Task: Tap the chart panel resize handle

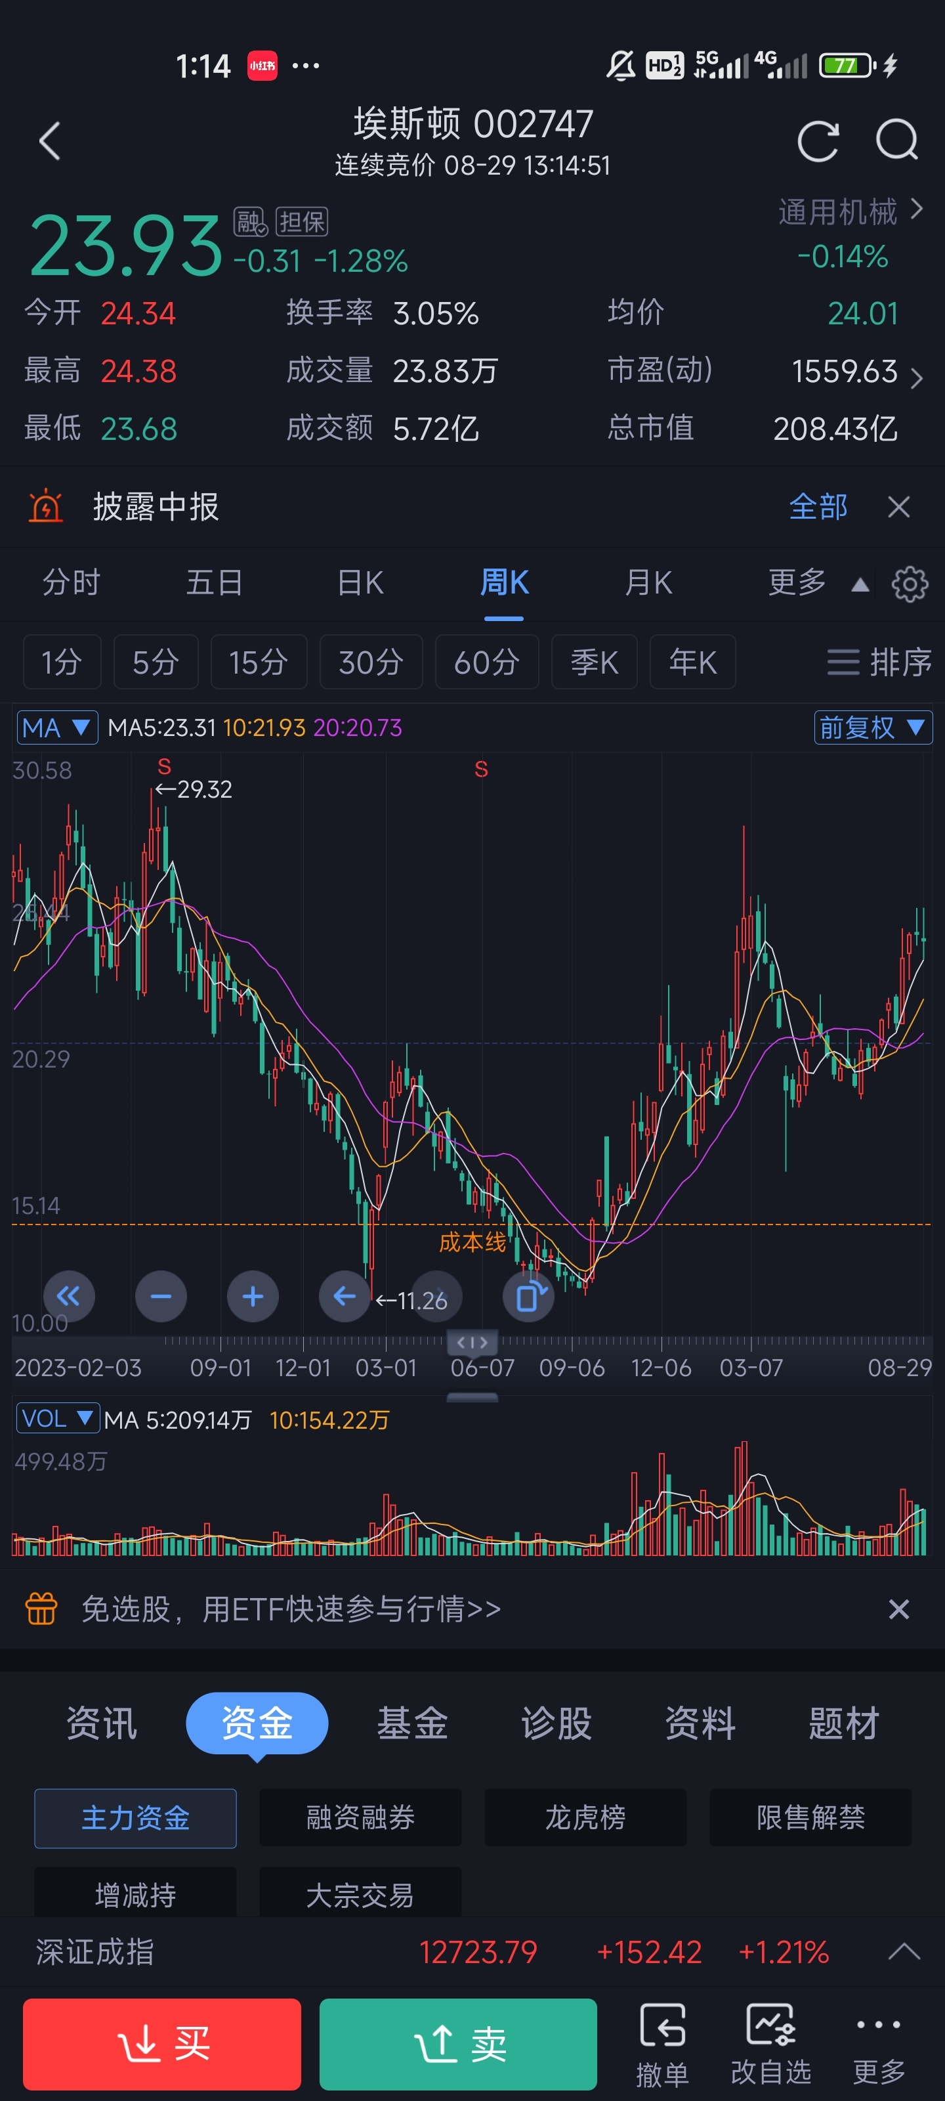Action: click(472, 1397)
